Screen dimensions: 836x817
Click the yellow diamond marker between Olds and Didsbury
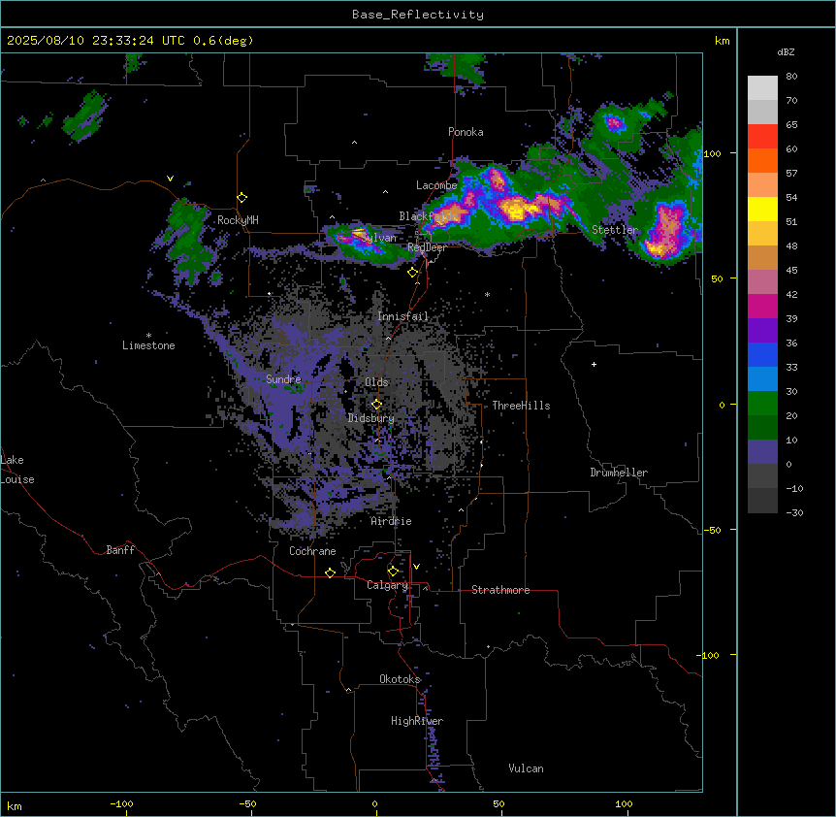pos(377,405)
